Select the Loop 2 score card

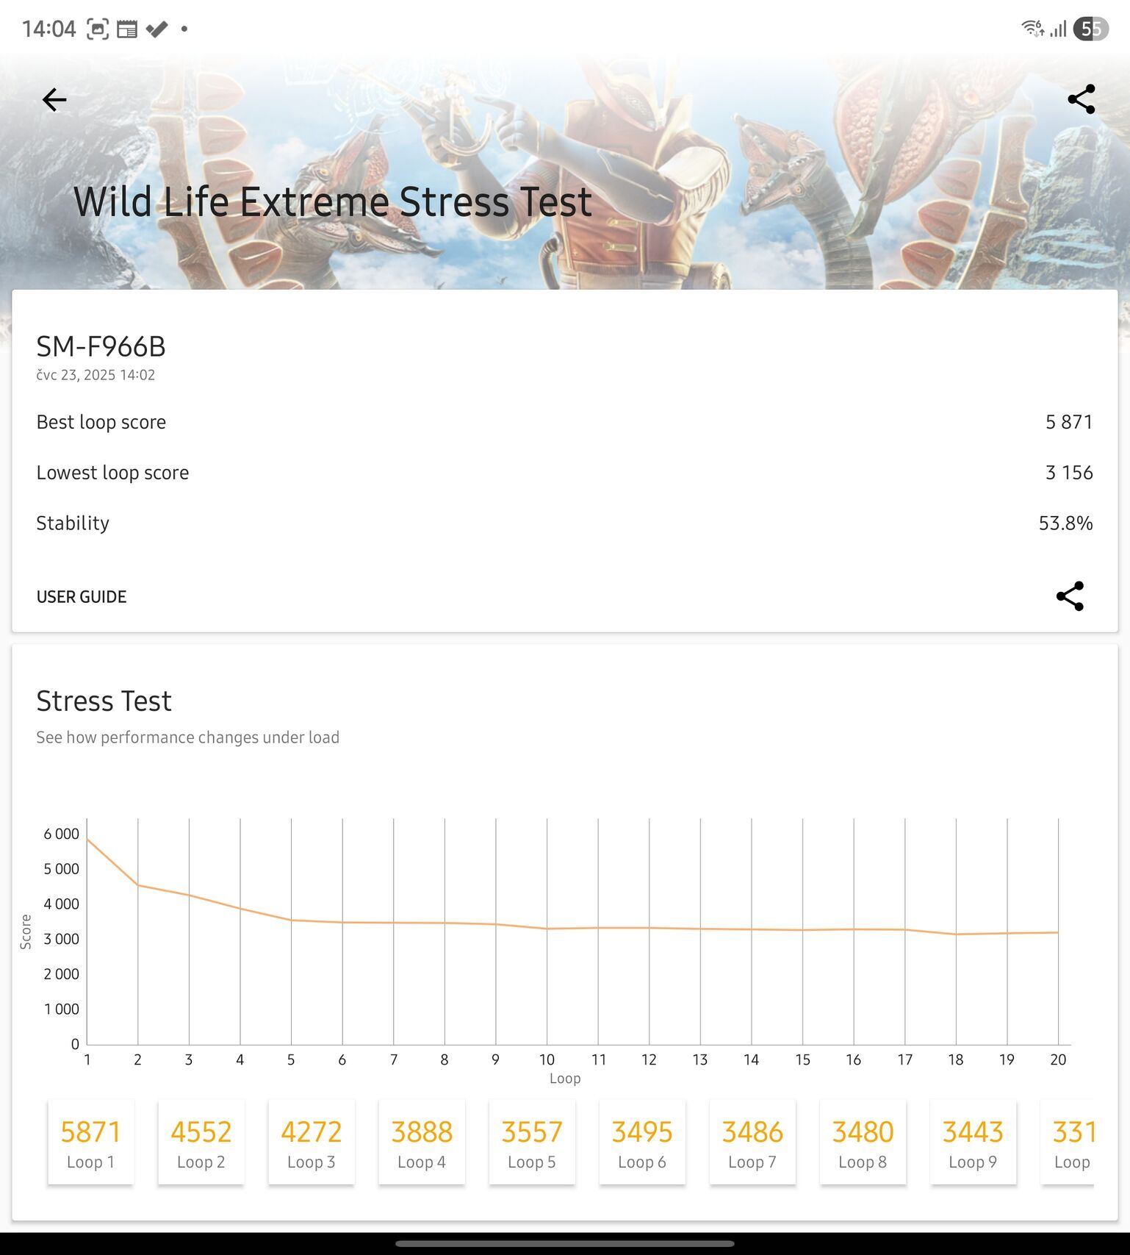click(x=201, y=1142)
